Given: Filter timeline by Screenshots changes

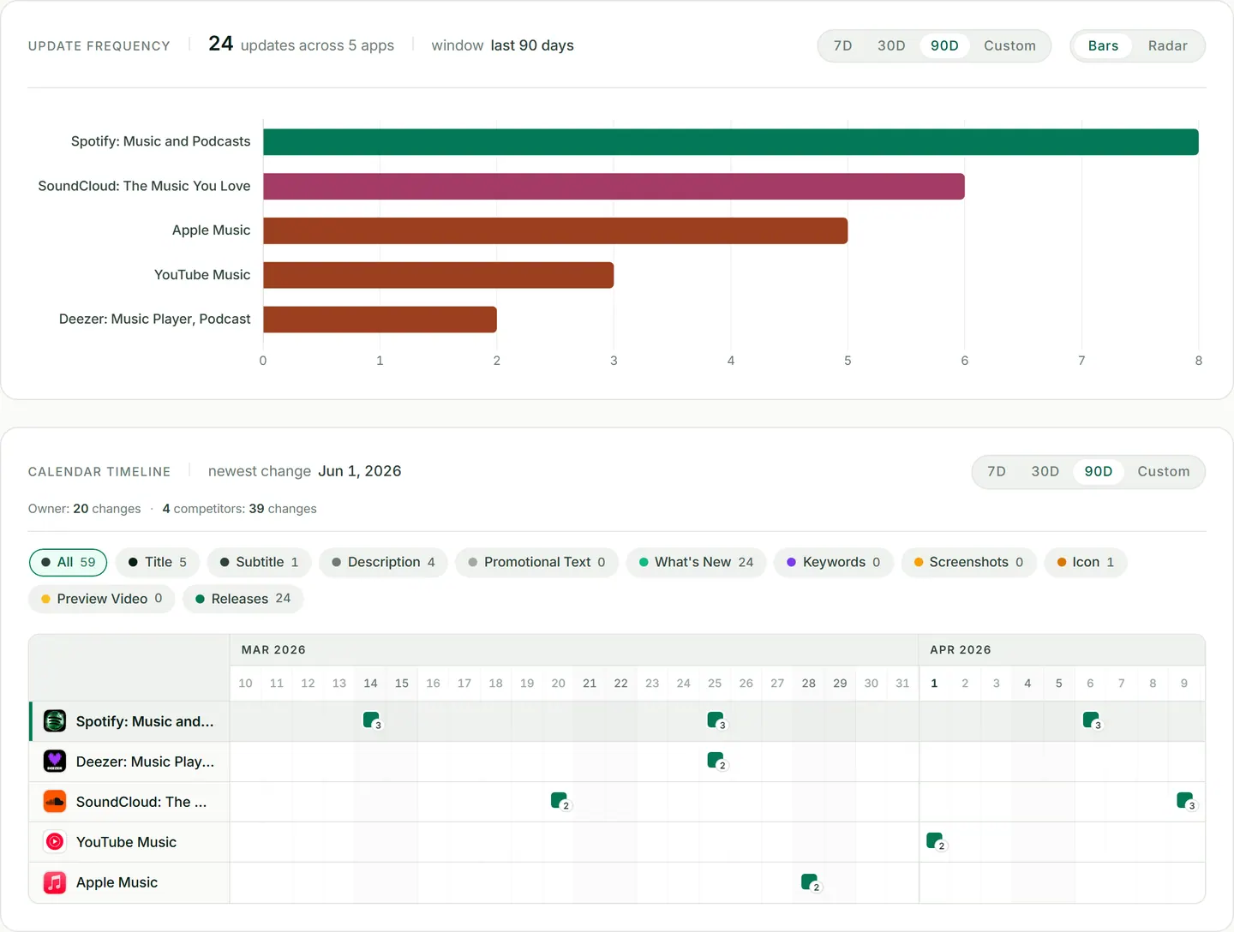Looking at the screenshot, I should click(968, 563).
